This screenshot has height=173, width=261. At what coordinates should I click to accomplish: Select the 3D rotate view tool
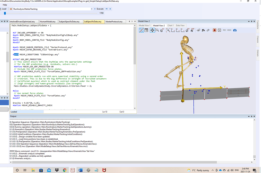point(162,30)
